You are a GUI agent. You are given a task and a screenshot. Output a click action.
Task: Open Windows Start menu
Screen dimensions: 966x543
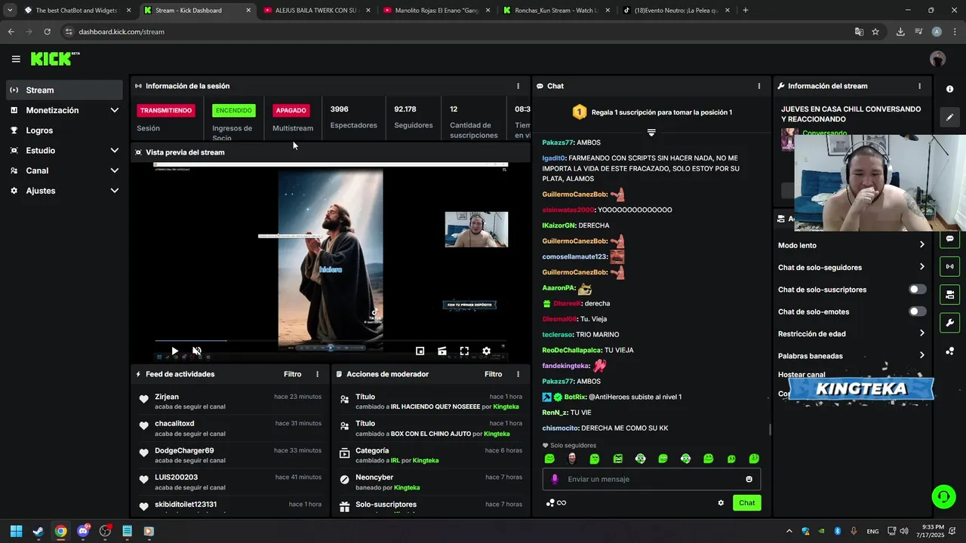click(x=16, y=531)
